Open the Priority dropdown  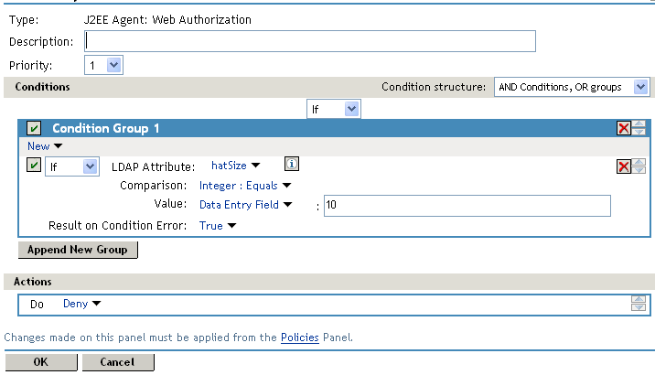coord(103,65)
